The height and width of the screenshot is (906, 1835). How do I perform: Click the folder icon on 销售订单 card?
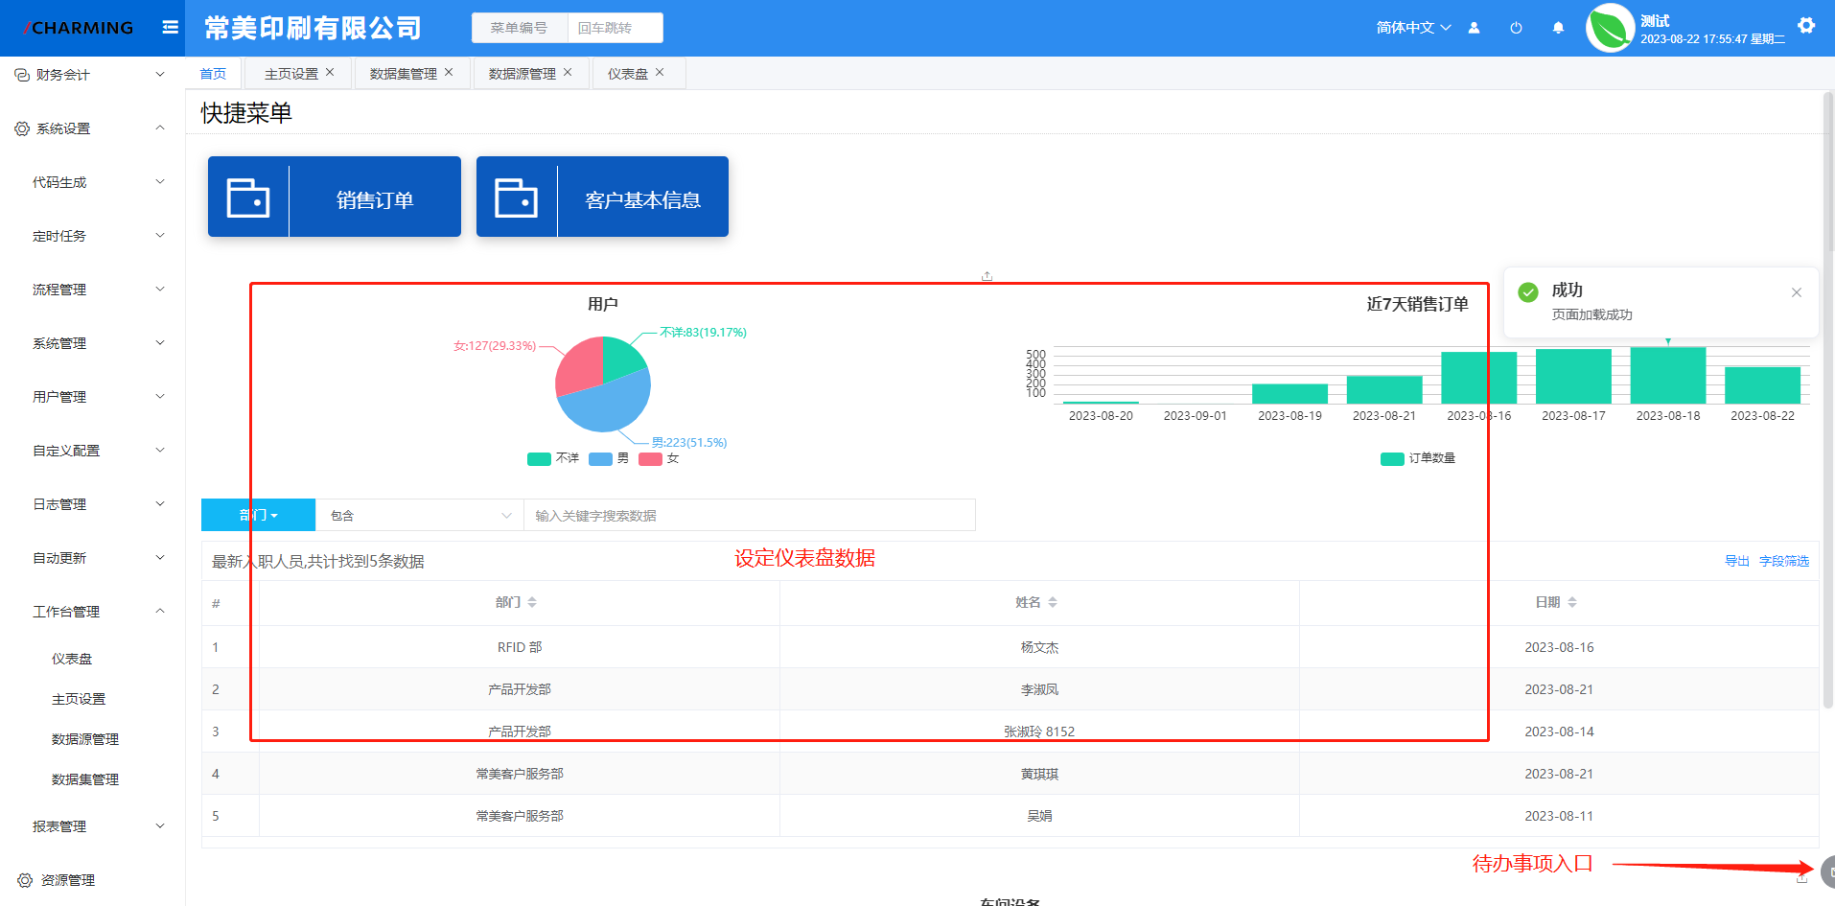[248, 197]
